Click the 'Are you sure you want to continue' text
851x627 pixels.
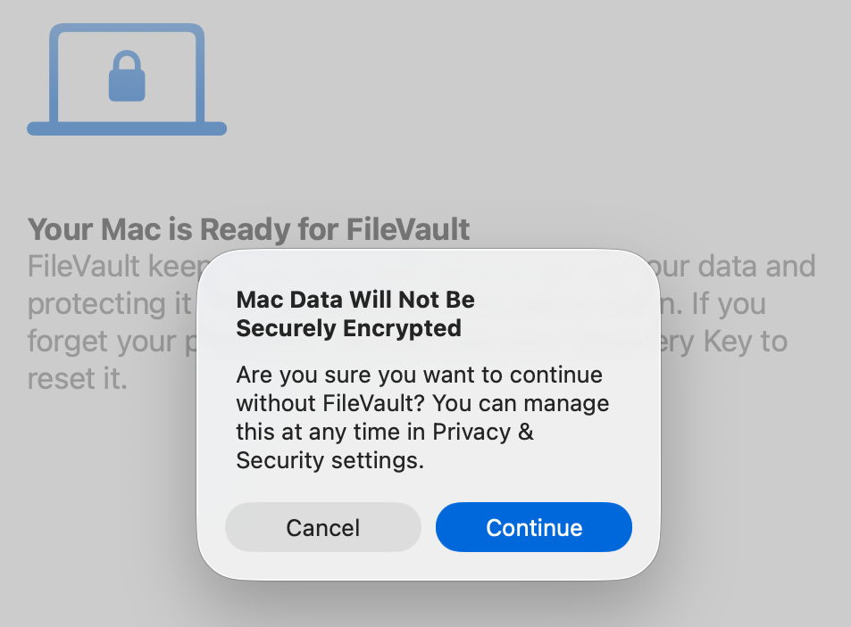coord(419,374)
